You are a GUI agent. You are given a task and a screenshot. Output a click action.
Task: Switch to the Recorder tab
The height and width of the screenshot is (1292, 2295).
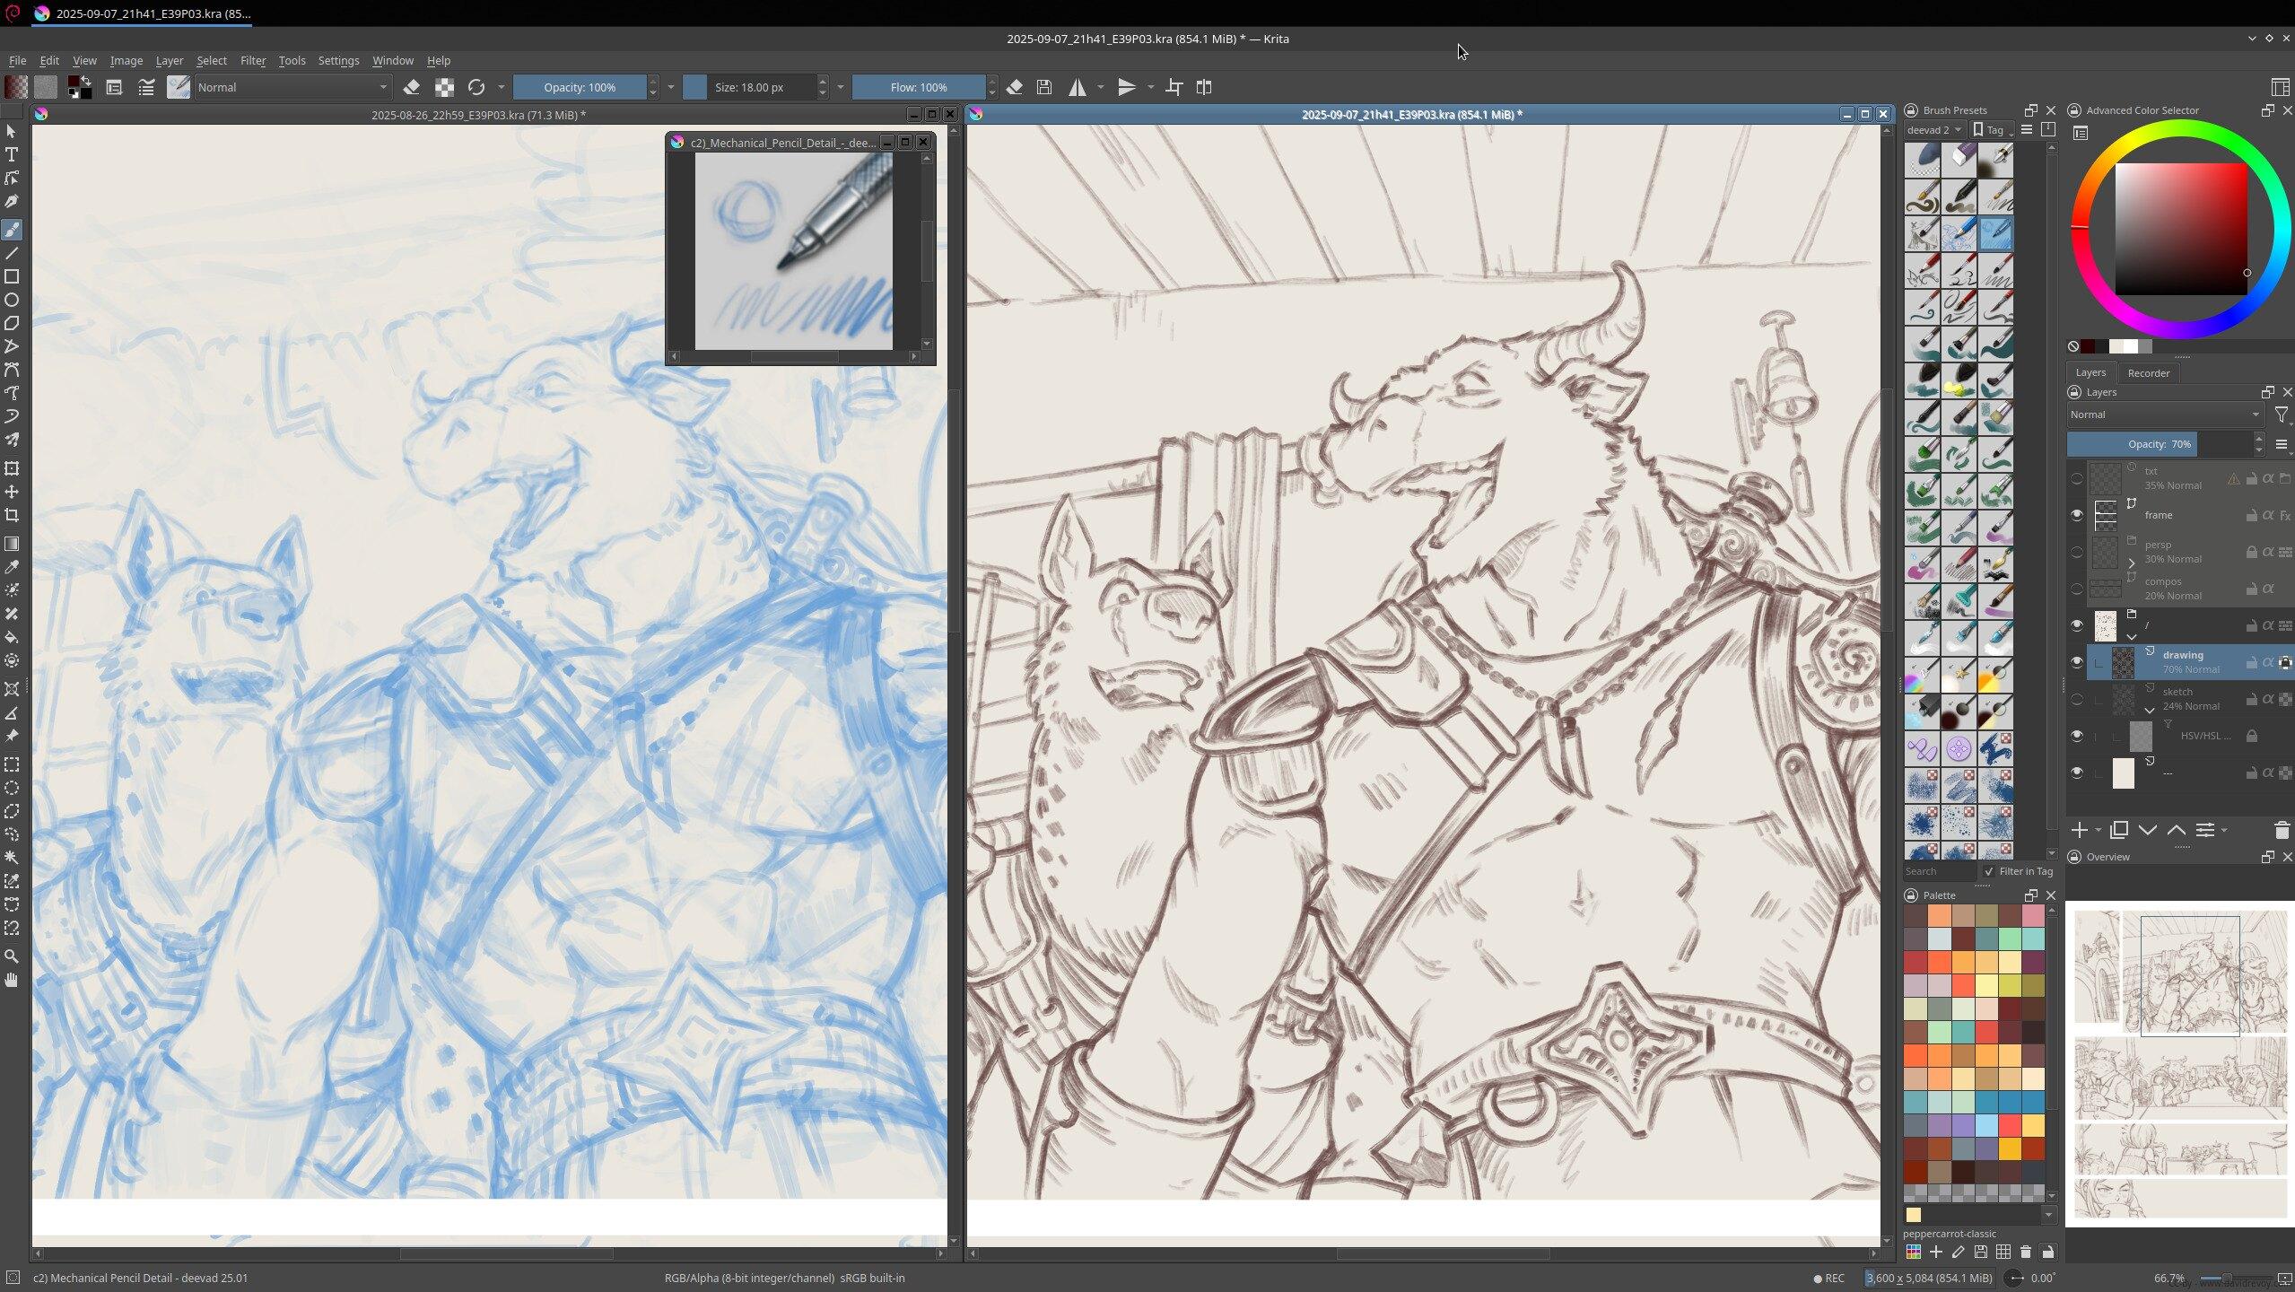(x=2148, y=372)
